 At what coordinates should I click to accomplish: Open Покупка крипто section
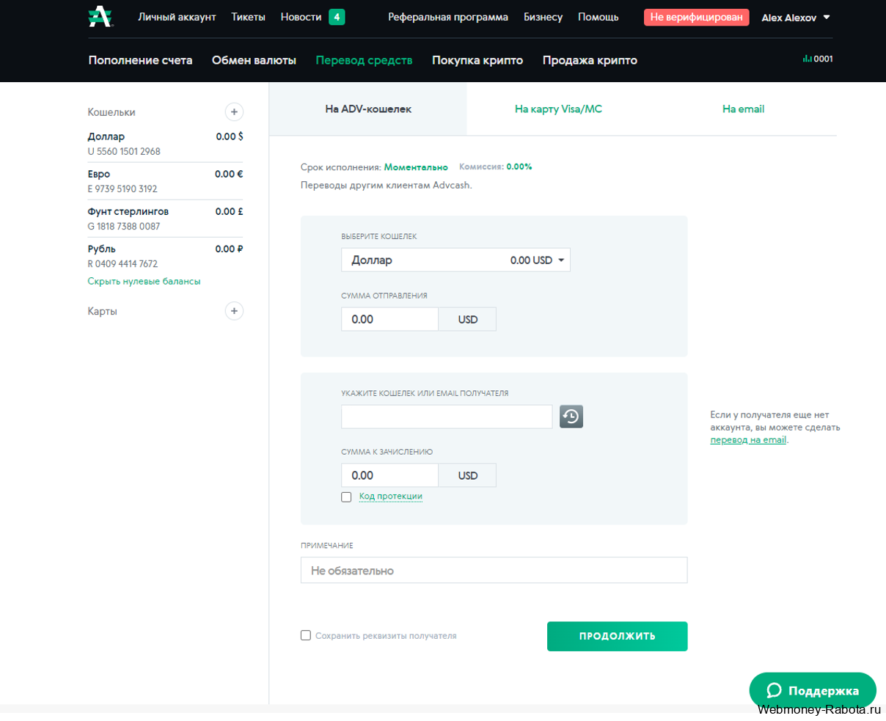[x=477, y=60]
